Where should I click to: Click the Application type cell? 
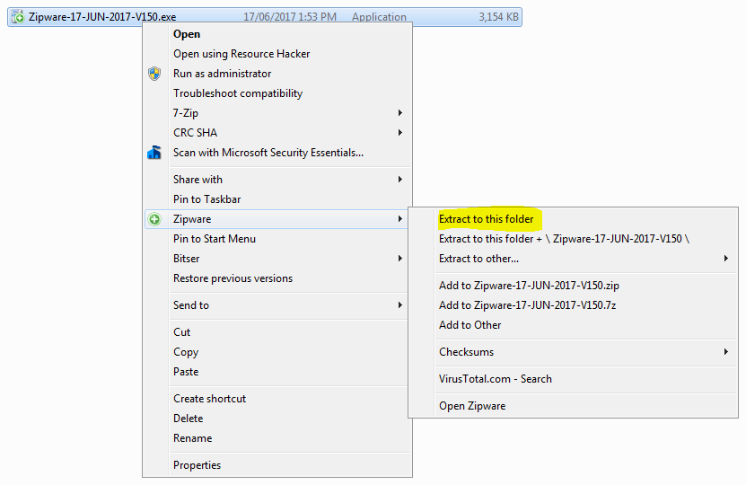pos(379,17)
